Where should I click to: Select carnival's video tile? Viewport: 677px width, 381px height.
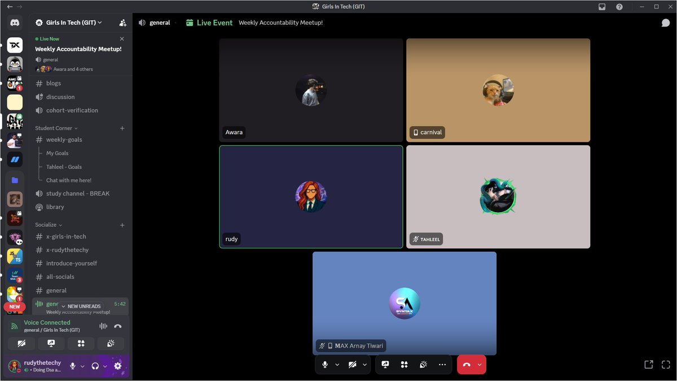coord(498,90)
